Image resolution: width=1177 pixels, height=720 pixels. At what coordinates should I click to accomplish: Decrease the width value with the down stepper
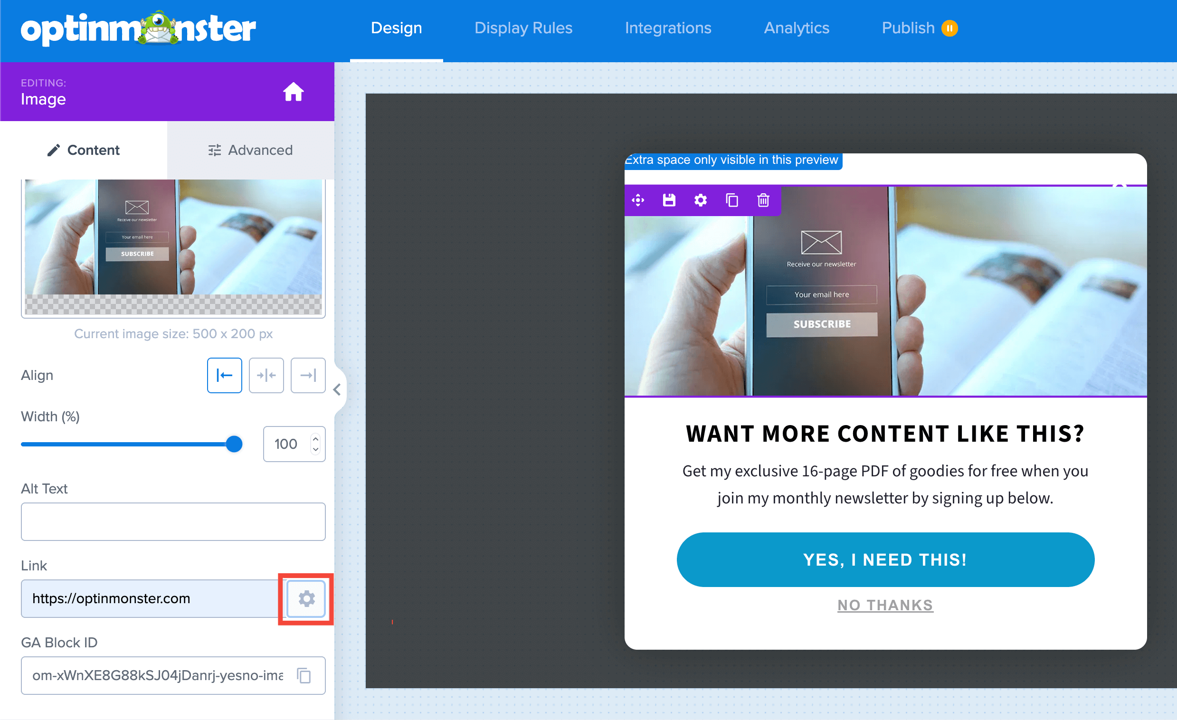click(x=315, y=449)
